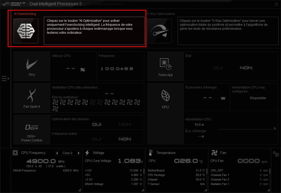The width and height of the screenshot is (281, 193).
Task: Click the AI Overclocking brain icon
Action: pyautogui.click(x=26, y=31)
